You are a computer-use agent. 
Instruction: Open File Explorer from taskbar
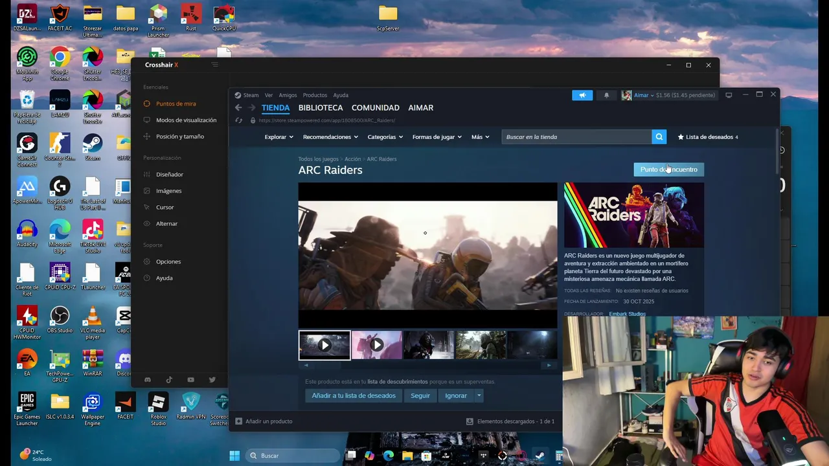tap(407, 456)
